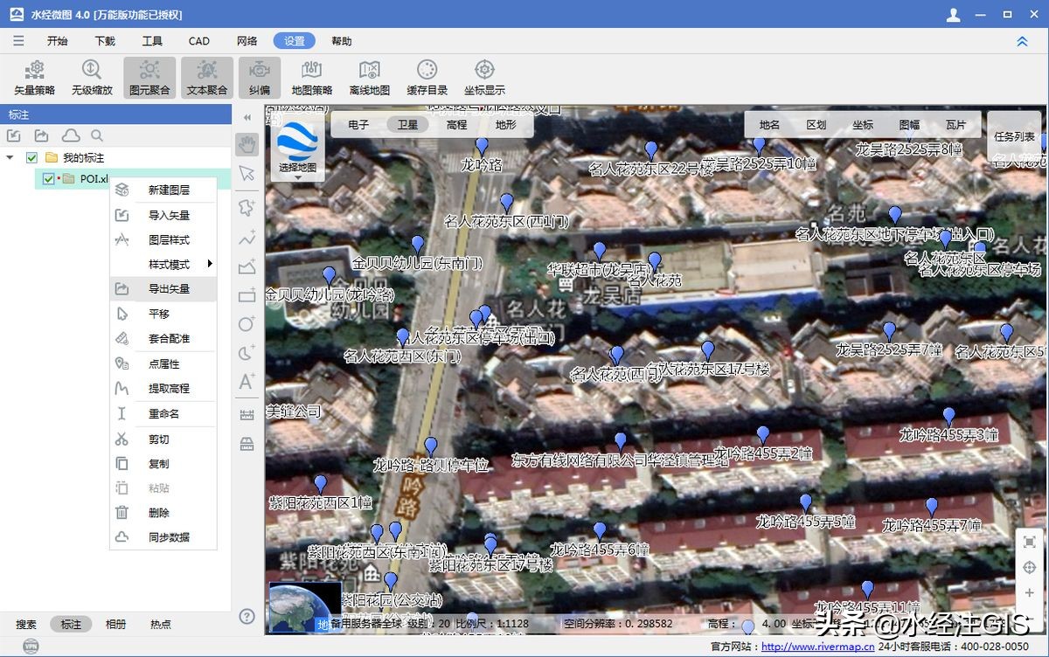Image resolution: width=1049 pixels, height=657 pixels.
Task: Expand the 样式模式 submenu
Action: (169, 265)
